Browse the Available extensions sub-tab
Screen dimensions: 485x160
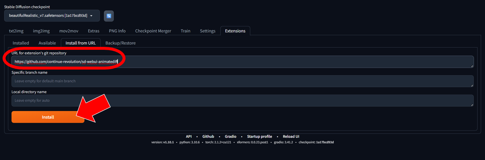[47, 43]
